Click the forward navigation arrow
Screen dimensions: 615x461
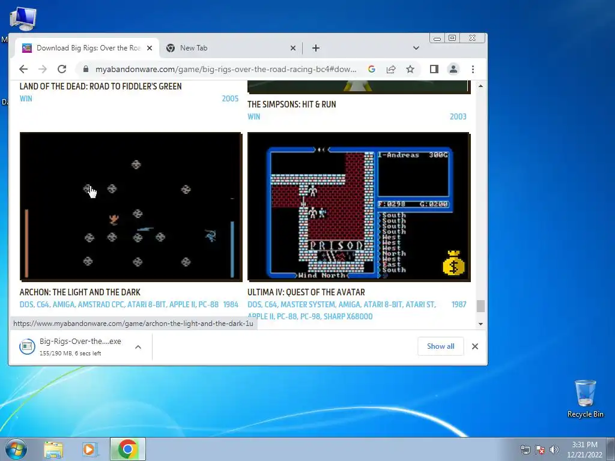pos(43,70)
